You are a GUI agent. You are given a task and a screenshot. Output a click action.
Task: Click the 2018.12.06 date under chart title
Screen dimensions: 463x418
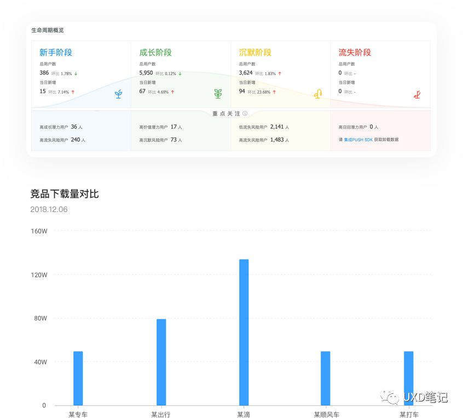[x=49, y=209]
